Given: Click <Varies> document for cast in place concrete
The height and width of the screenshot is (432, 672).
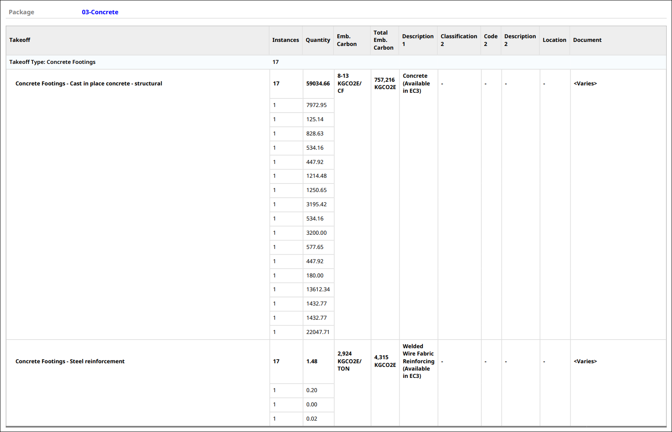Looking at the screenshot, I should [585, 83].
